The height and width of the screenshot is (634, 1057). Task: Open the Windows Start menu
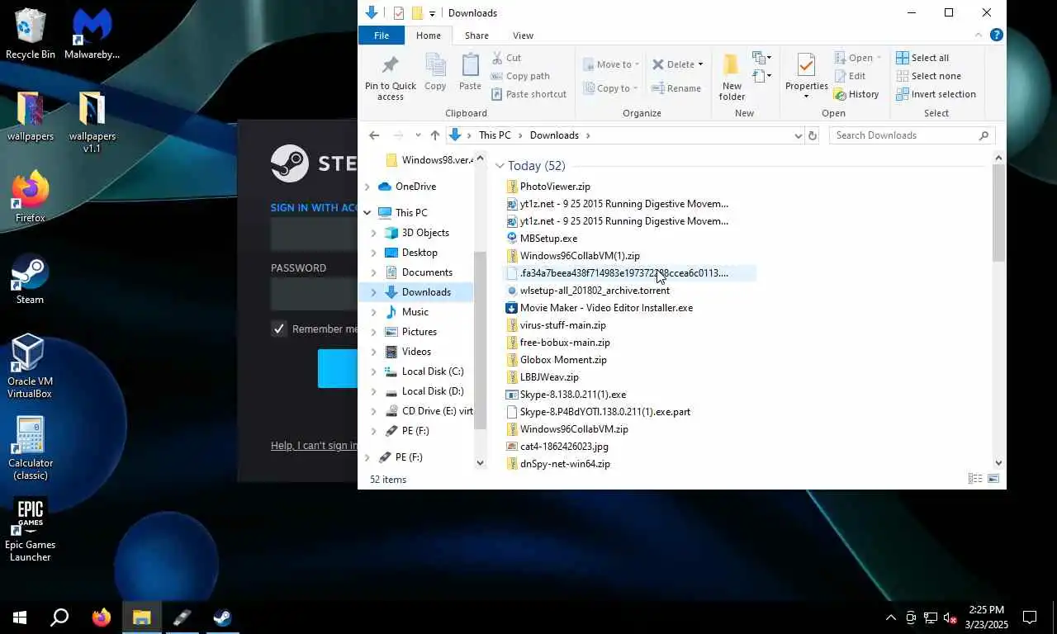20,617
